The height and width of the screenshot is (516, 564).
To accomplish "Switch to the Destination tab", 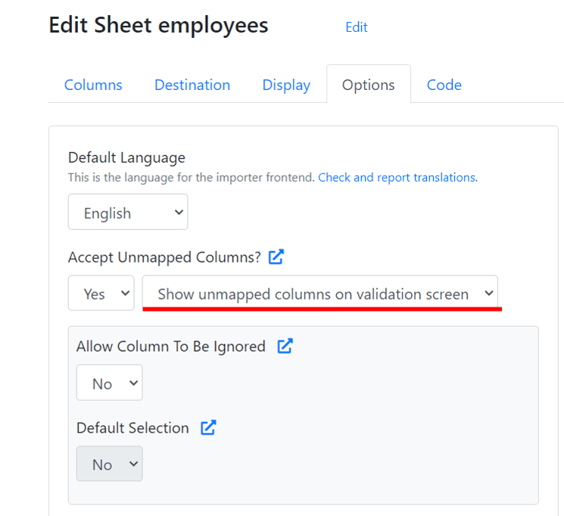I will coord(192,85).
